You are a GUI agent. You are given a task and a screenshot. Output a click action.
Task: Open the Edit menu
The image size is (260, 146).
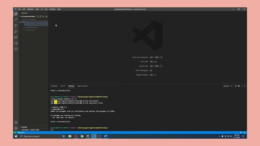click(24, 9)
